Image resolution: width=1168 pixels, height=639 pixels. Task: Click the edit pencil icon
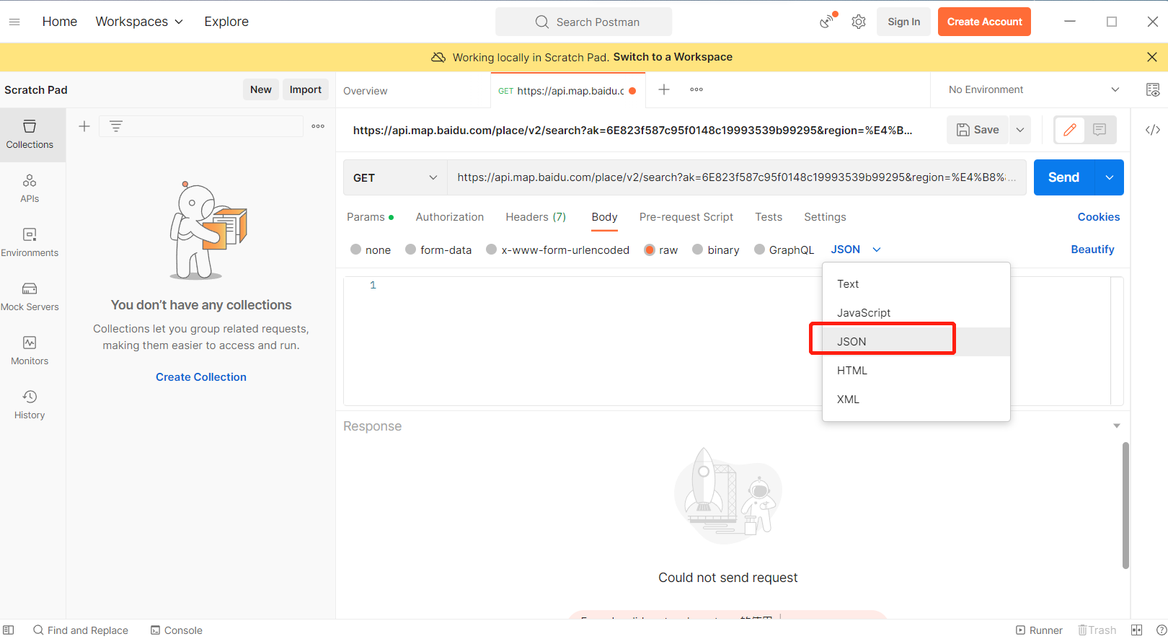click(1070, 130)
